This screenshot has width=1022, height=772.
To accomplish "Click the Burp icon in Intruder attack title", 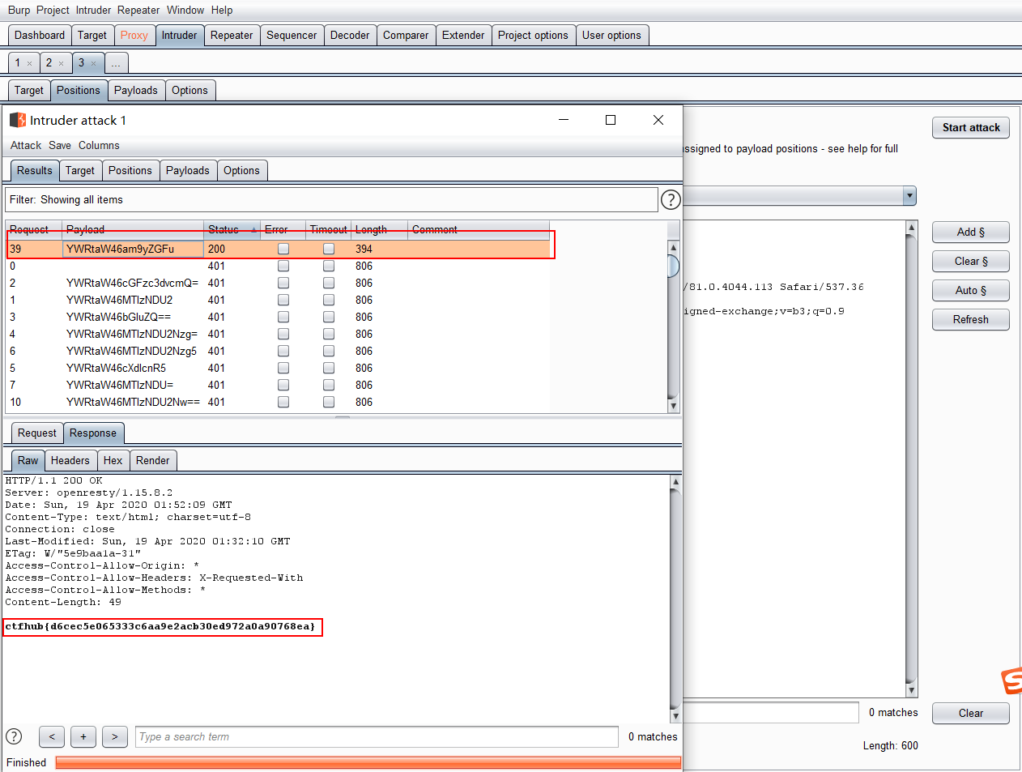I will click(18, 120).
